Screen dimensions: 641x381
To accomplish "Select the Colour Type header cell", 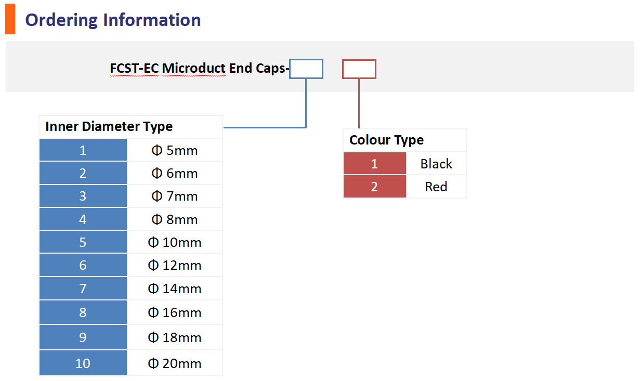I will pos(404,140).
